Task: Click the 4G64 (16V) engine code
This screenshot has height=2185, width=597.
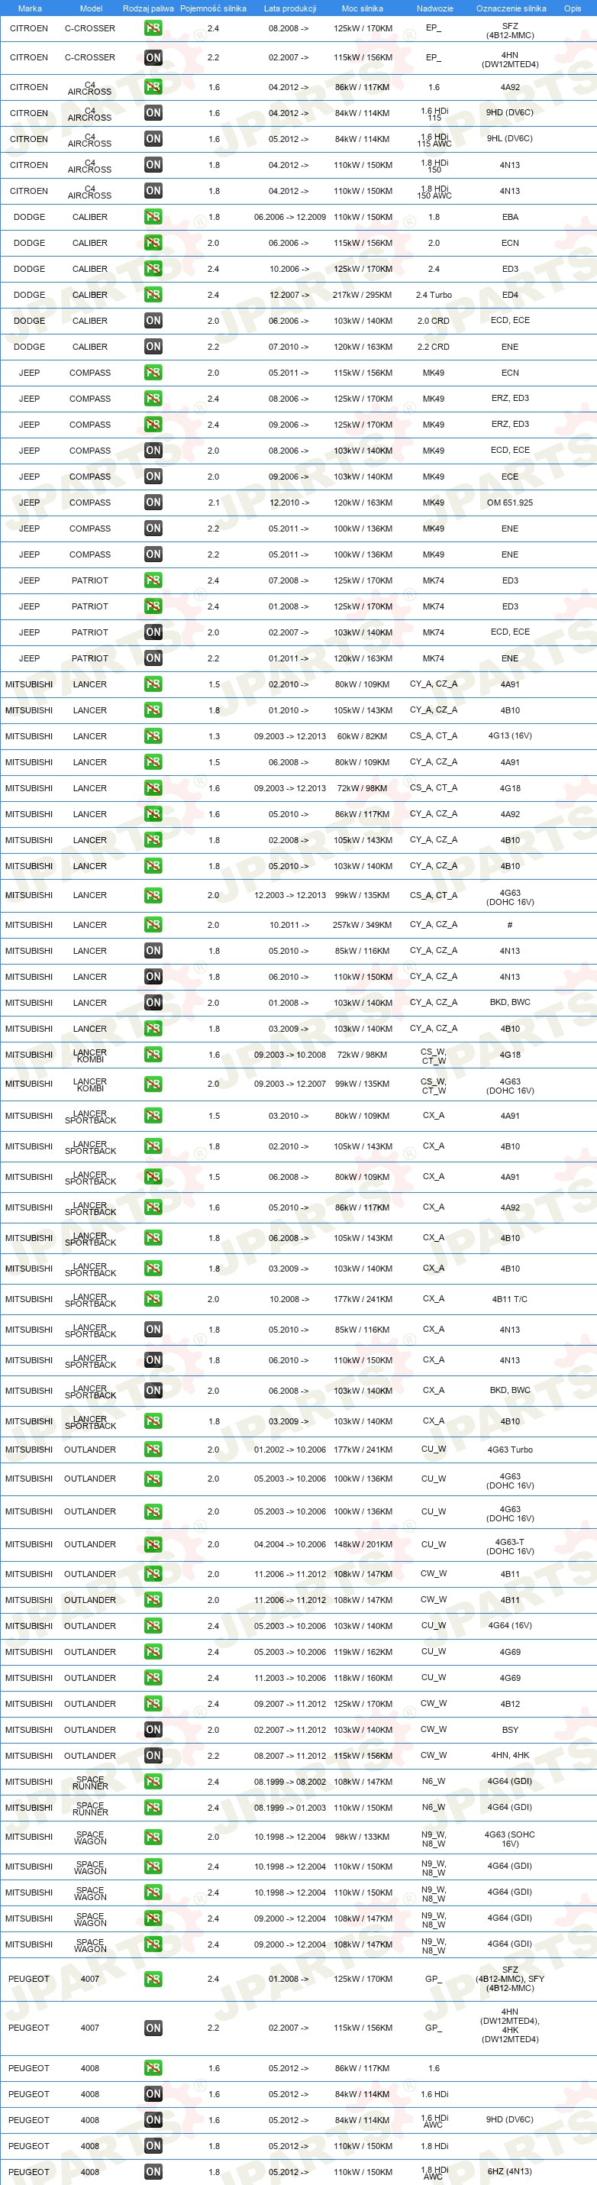Action: click(510, 1625)
